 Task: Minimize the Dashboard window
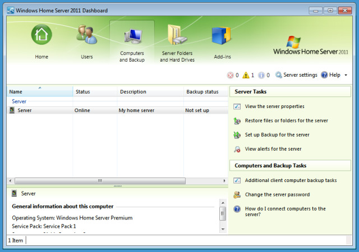(x=315, y=11)
